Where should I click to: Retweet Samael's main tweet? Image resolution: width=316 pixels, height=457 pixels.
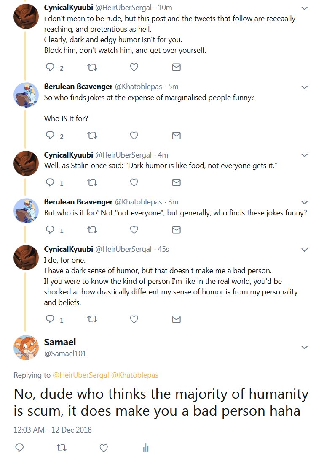coord(62,448)
